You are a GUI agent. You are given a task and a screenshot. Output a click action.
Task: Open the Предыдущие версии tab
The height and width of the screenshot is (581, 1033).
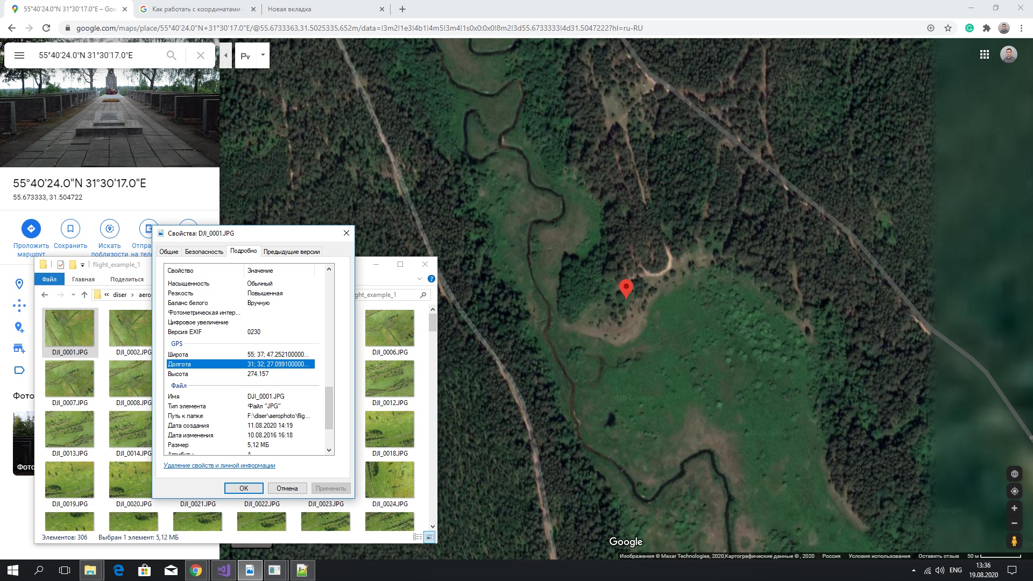(x=292, y=252)
